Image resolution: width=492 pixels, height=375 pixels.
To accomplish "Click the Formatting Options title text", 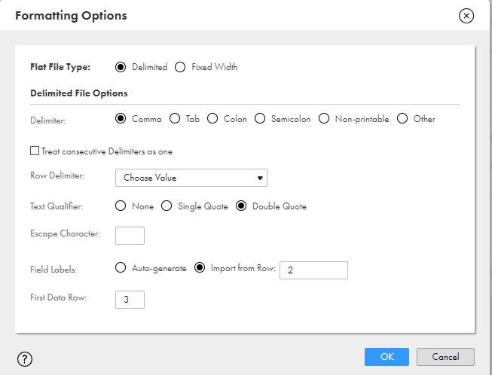I will (x=72, y=16).
